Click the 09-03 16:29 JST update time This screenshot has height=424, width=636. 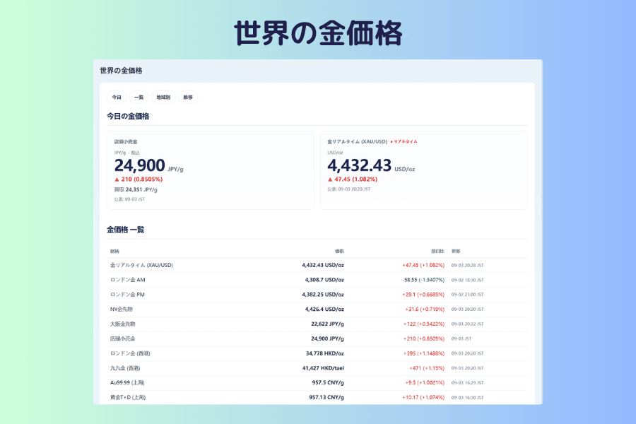coord(468,382)
